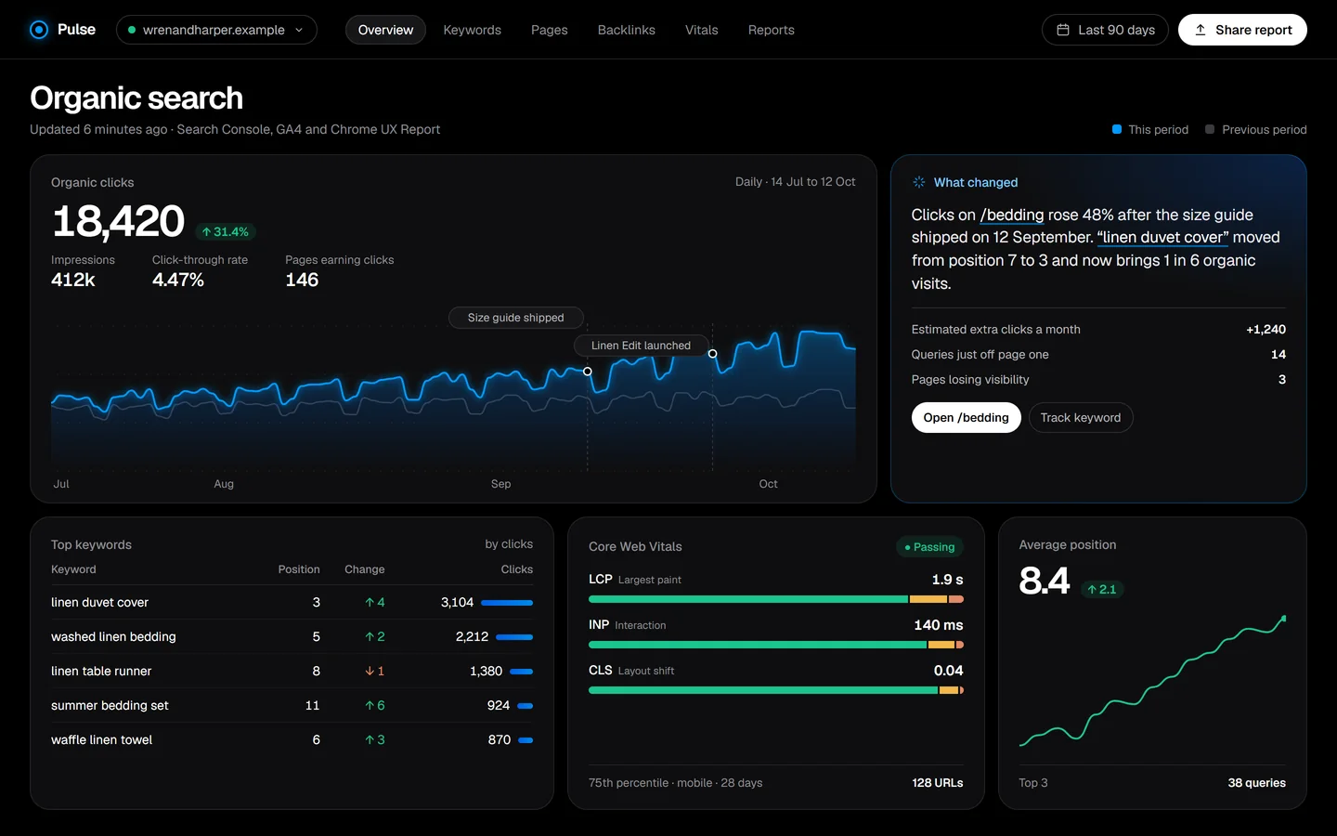Click the "by clicks" sort label
This screenshot has width=1337, height=836.
(509, 544)
